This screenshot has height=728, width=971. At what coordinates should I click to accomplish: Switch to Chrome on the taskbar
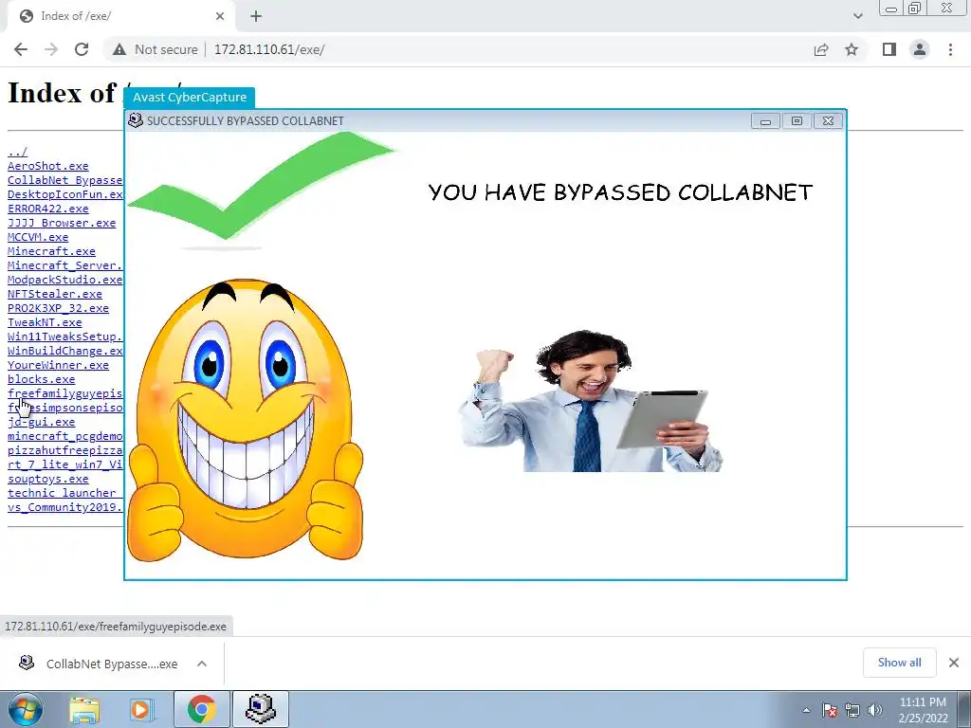point(201,709)
